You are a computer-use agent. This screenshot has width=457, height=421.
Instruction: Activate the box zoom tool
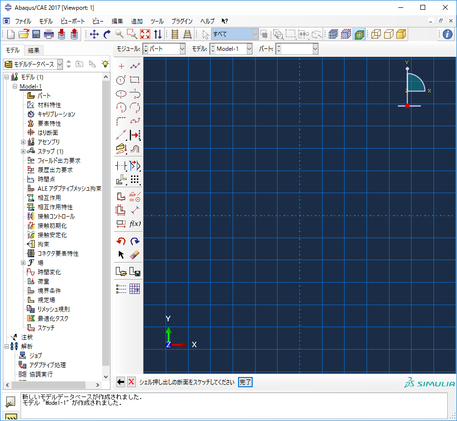(132, 34)
